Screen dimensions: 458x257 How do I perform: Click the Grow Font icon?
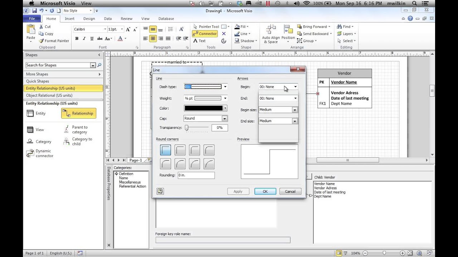[x=128, y=29]
